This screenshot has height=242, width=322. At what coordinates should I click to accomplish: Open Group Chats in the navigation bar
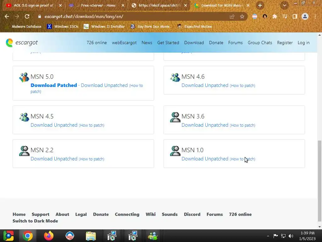click(x=260, y=43)
